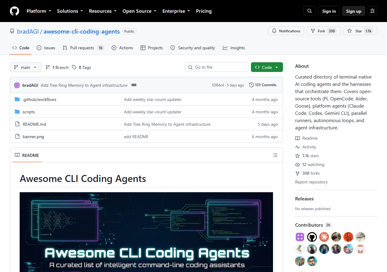The width and height of the screenshot is (387, 272).
Task: Expand the Solutions header menu
Action: tap(70, 11)
